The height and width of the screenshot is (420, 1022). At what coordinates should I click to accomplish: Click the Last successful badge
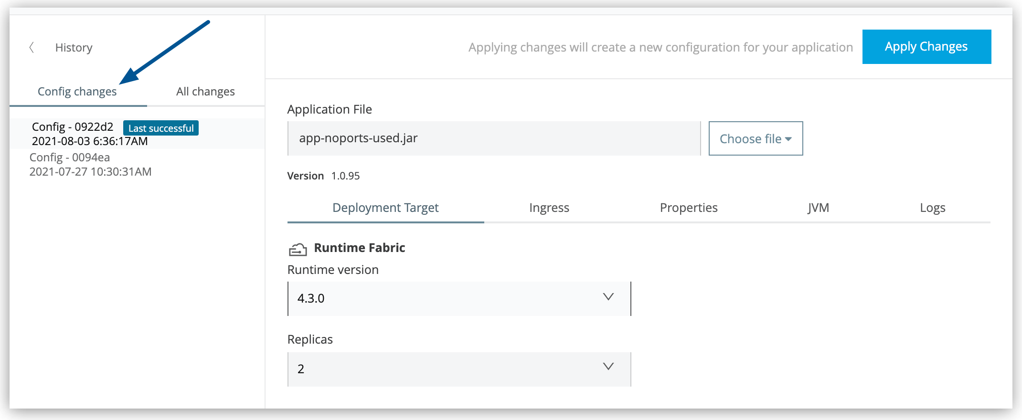tap(161, 128)
